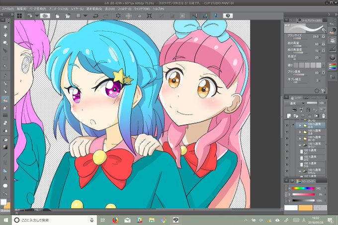Toggle visibility of the みらい layer folder
The image size is (338, 225).
tap(287, 145)
